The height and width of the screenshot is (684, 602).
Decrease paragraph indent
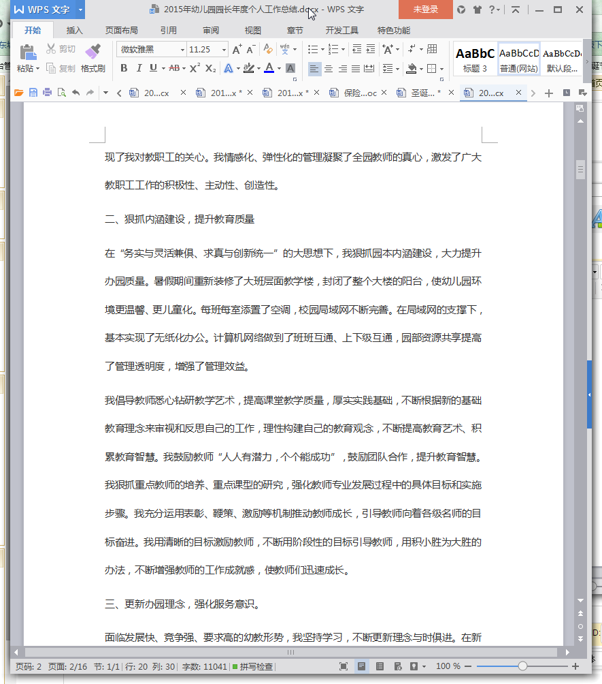pos(356,49)
